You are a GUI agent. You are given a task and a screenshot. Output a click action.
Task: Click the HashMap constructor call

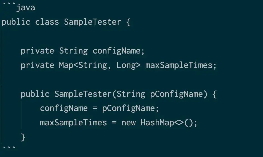point(157,123)
